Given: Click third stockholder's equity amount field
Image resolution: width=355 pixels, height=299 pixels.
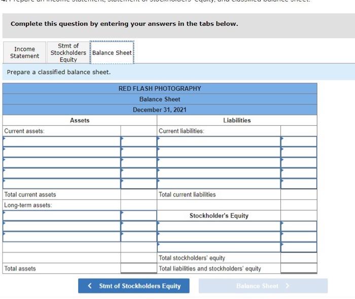Looking at the screenshot, I should coord(299,247).
